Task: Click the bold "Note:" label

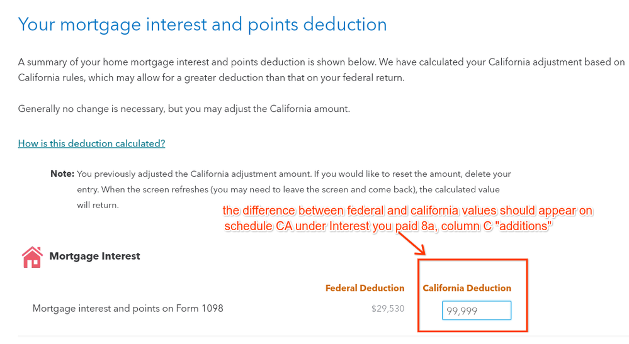Action: pyautogui.click(x=62, y=174)
